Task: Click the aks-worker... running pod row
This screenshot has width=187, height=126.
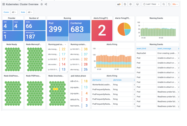Action: [x=57, y=64]
